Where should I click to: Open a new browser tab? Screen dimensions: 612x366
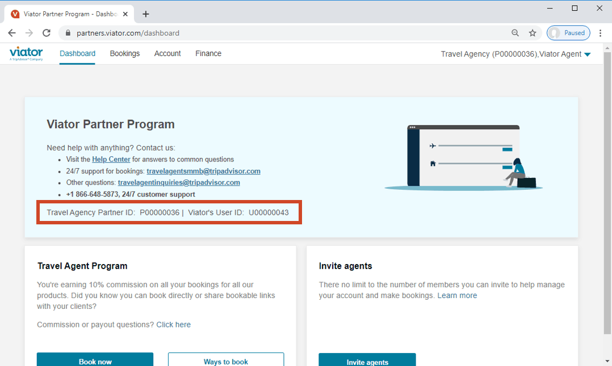click(x=146, y=14)
